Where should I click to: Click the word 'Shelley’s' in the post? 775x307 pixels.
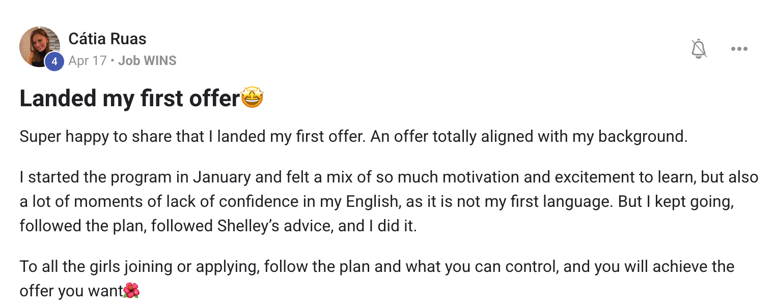click(251, 226)
